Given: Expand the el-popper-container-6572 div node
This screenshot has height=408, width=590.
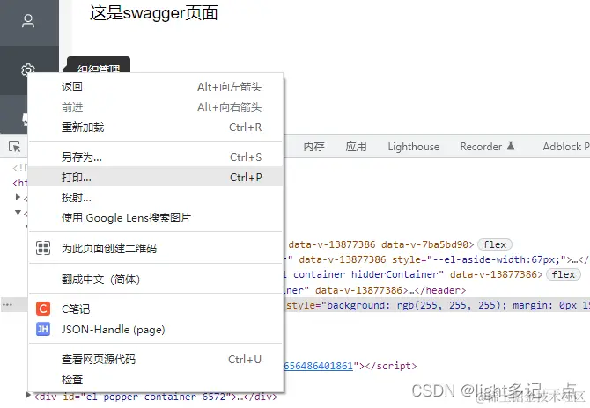Looking at the screenshot, I should 28,395.
